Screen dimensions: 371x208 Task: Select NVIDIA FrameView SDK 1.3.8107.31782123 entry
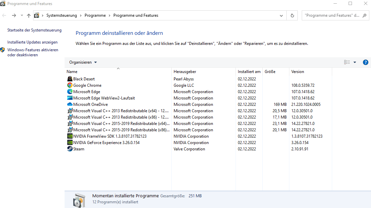coord(110,136)
